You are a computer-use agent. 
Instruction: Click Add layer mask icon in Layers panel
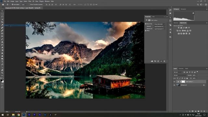[x=193, y=111]
